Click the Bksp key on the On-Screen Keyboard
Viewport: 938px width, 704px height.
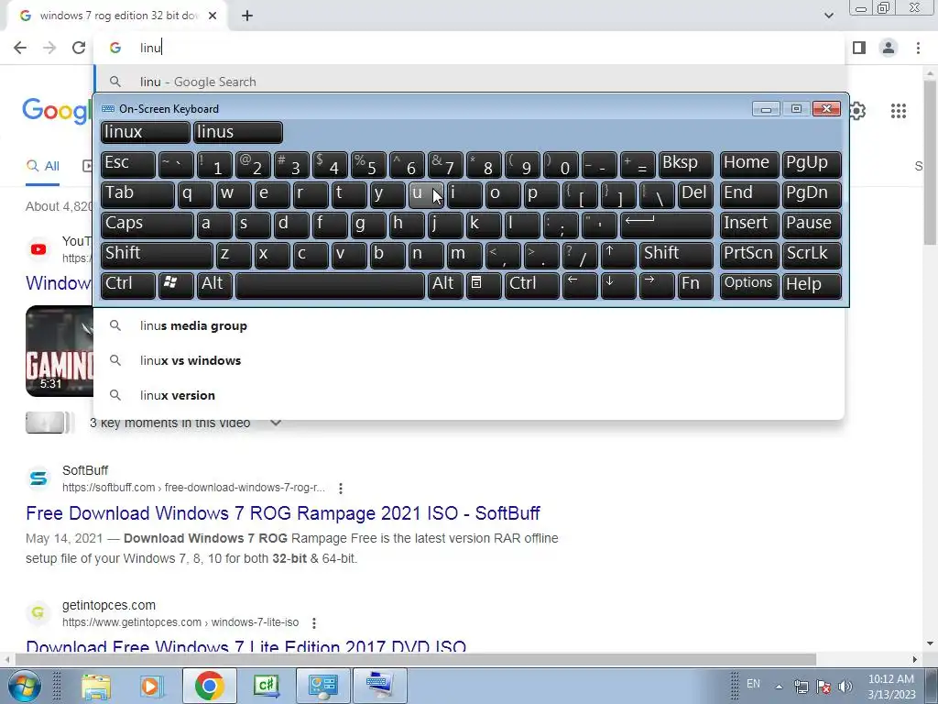point(686,164)
